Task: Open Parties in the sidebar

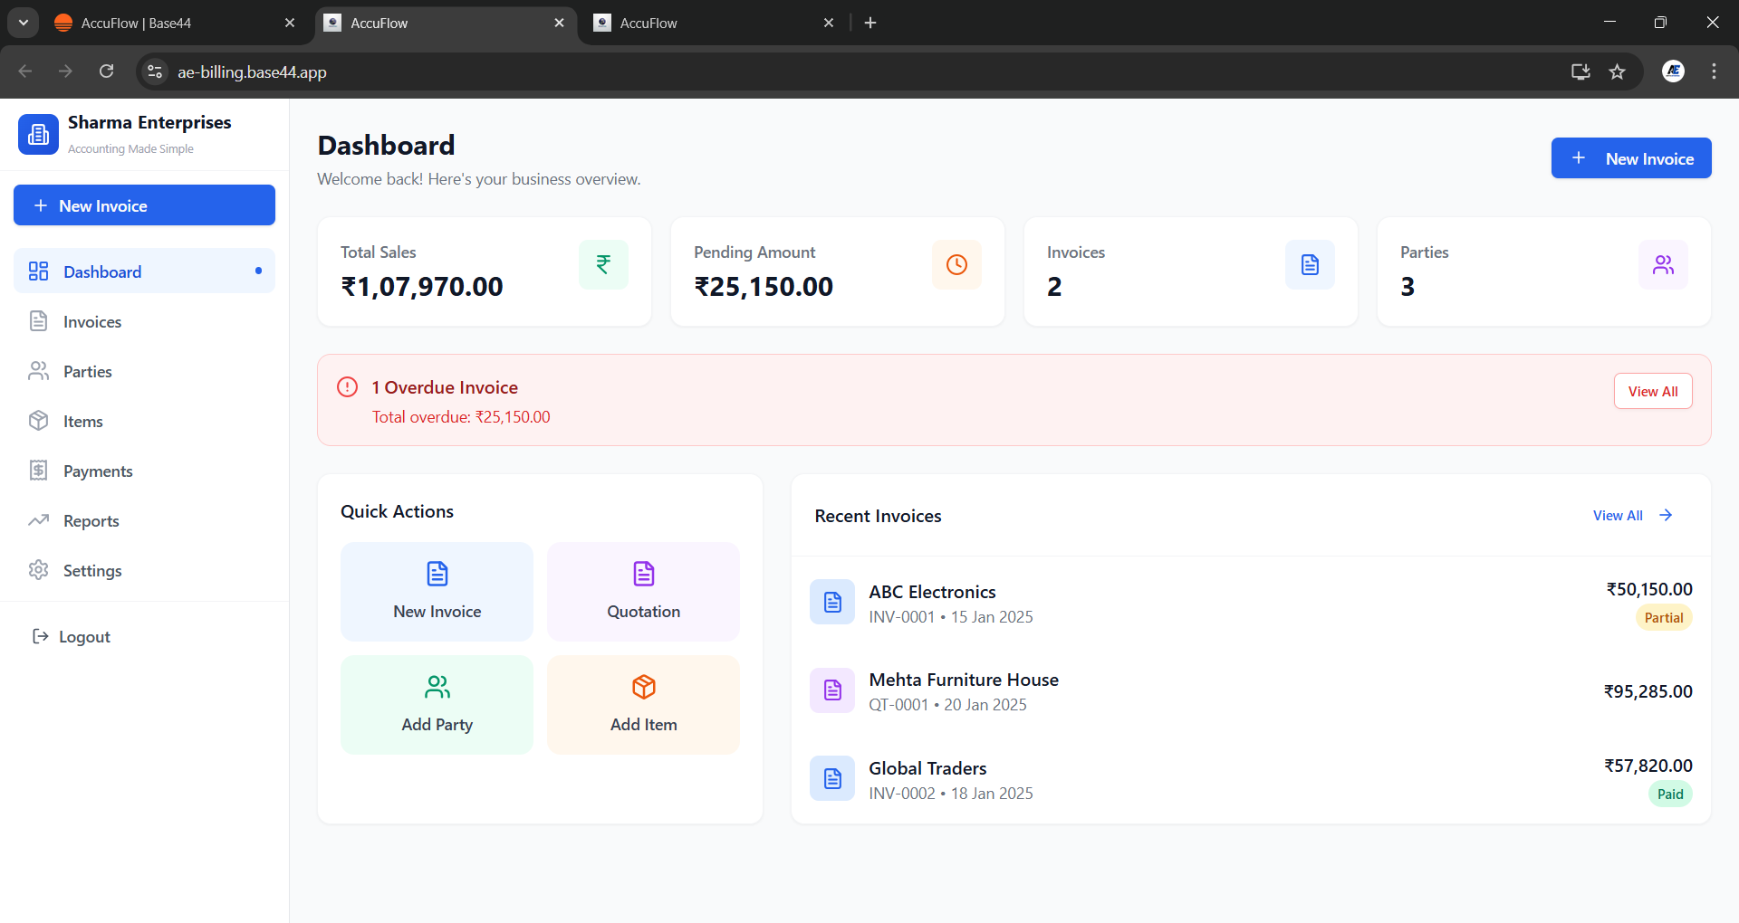Action: (144, 371)
